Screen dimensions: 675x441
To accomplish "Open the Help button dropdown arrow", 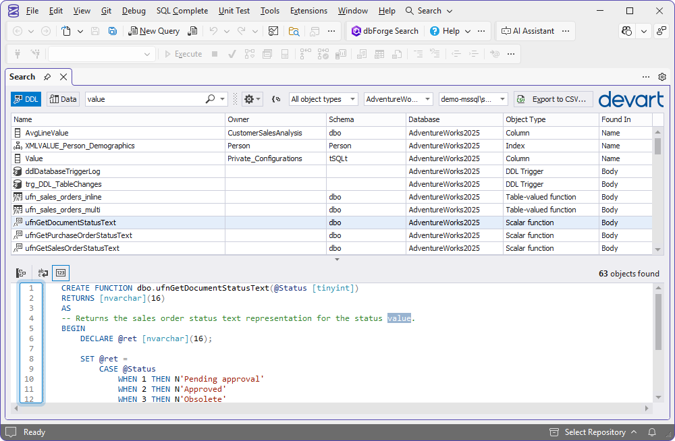I will pyautogui.click(x=468, y=31).
